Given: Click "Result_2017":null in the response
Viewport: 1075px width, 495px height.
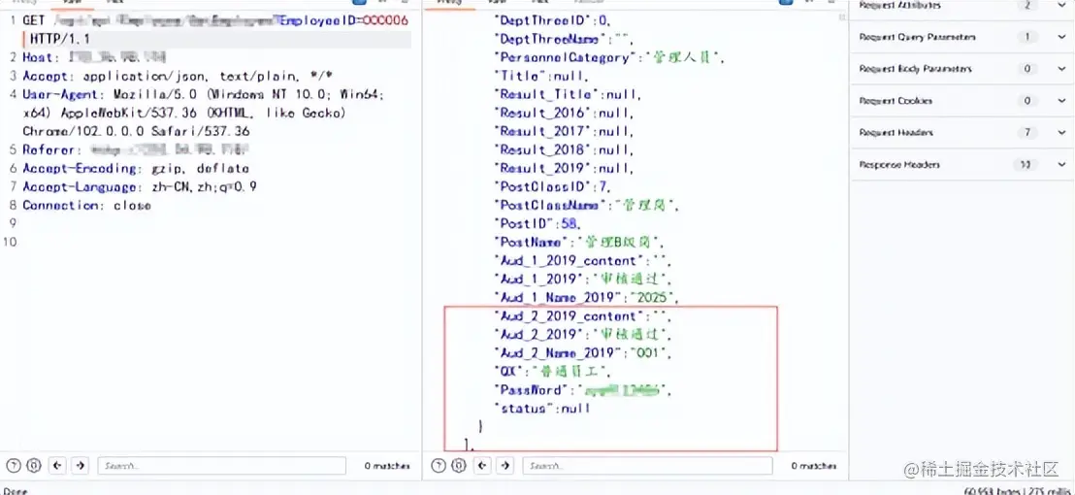Looking at the screenshot, I should coord(564,132).
